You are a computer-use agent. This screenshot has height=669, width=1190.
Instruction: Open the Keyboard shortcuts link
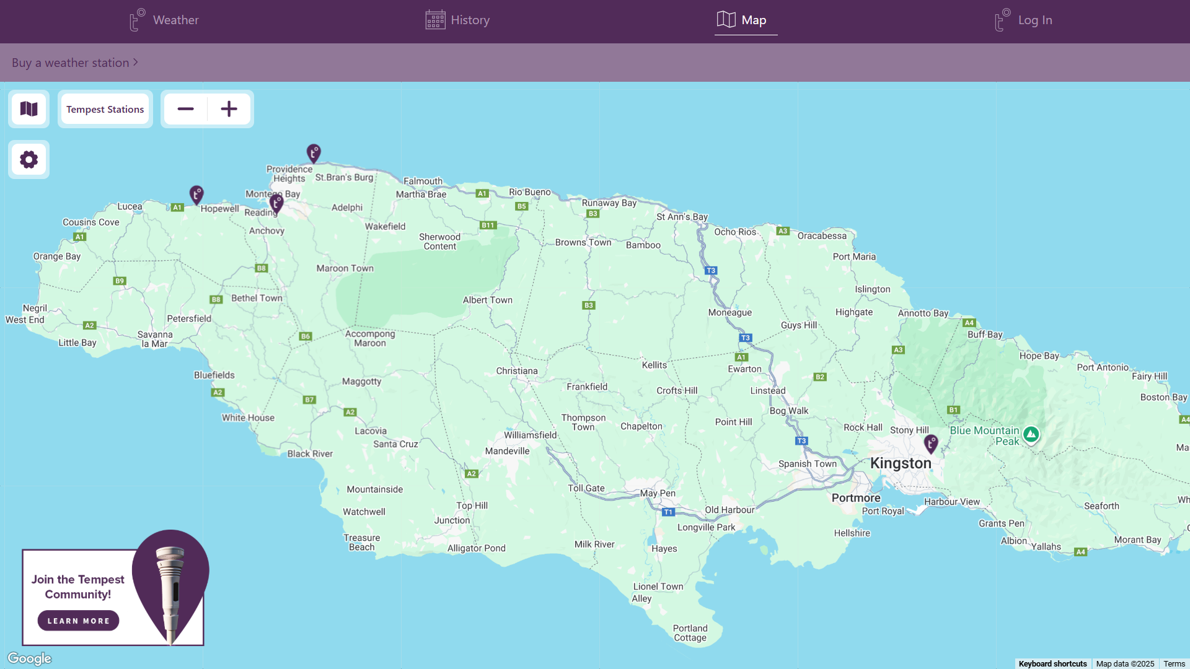point(1052,663)
